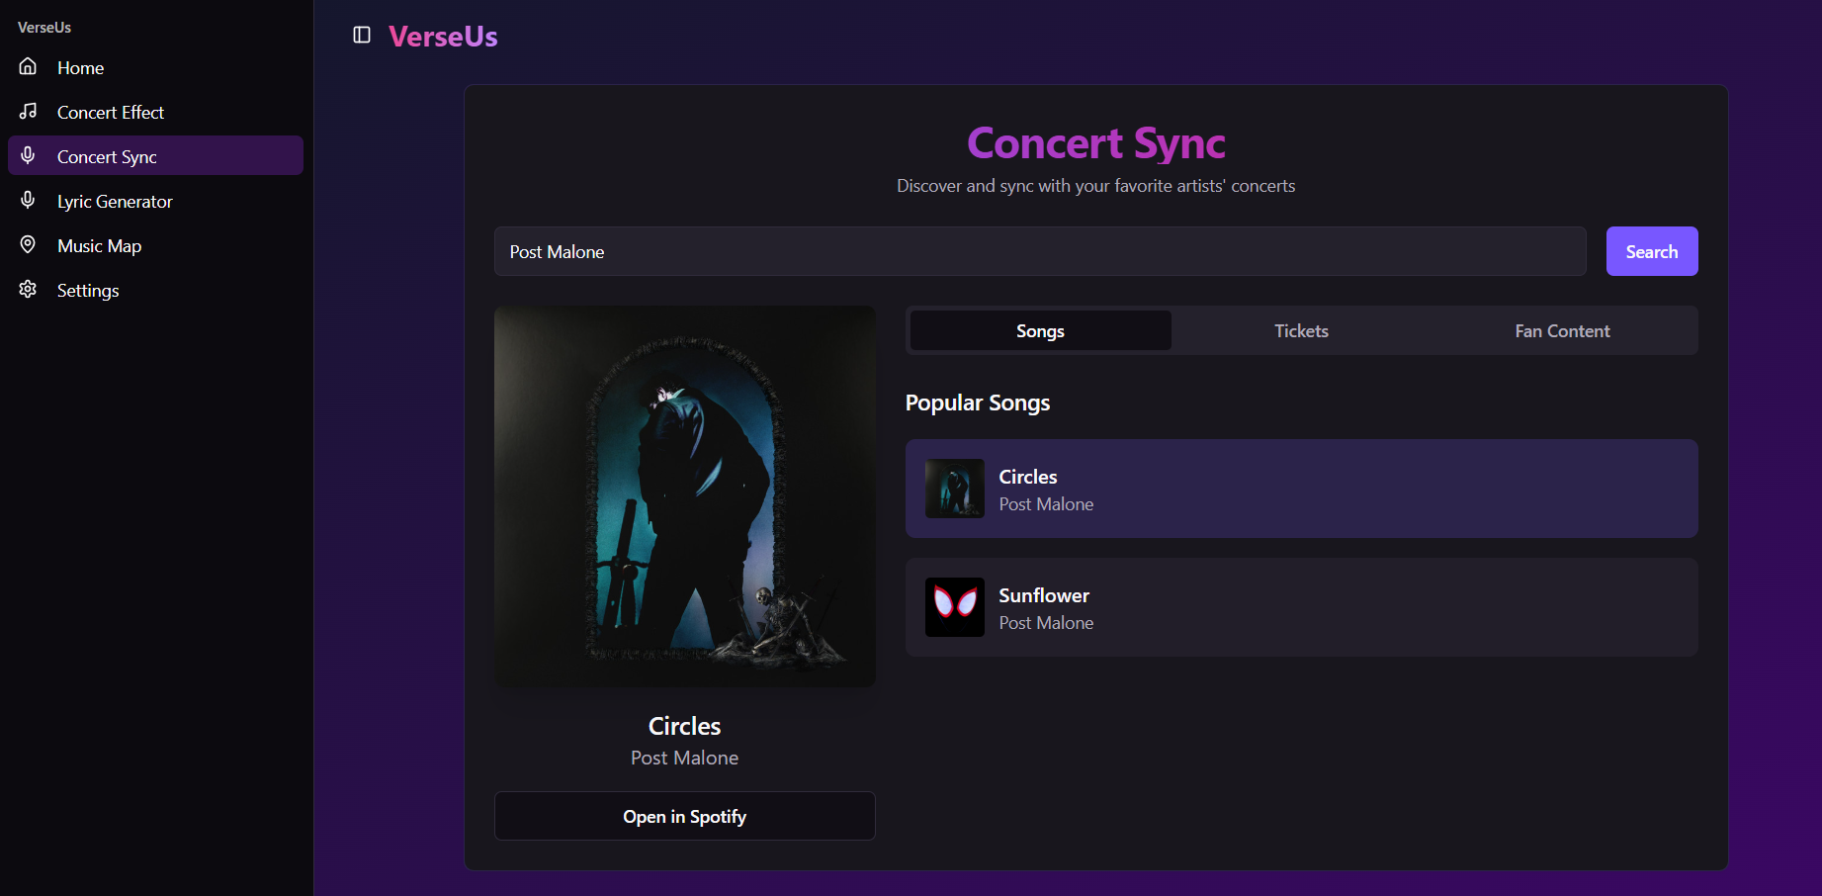The image size is (1822, 896).
Task: Click the Popular Songs heading
Action: coord(978,403)
